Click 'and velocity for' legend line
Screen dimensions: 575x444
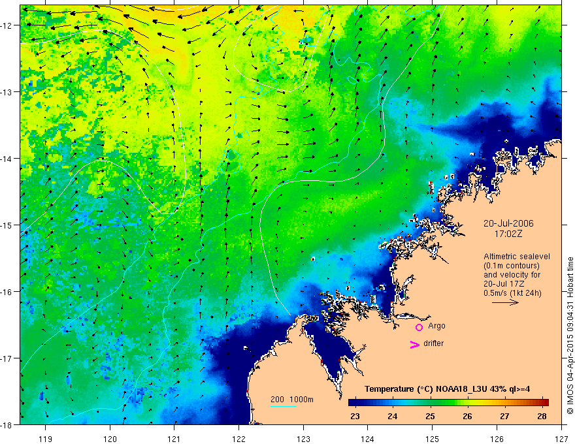click(512, 275)
